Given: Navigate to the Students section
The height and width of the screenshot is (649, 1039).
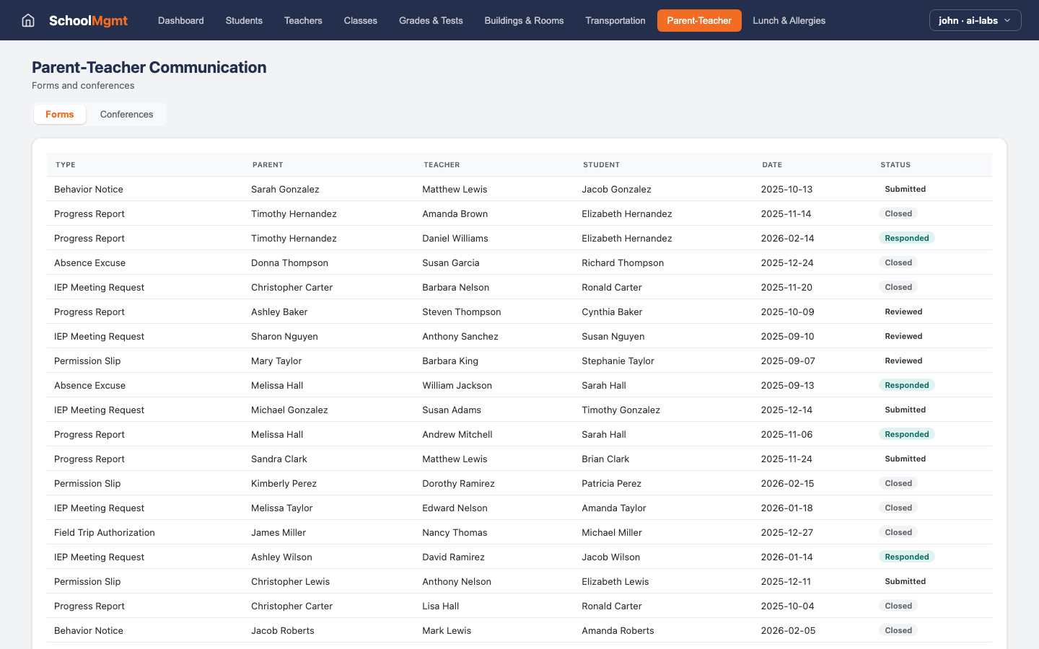Looking at the screenshot, I should [x=244, y=20].
